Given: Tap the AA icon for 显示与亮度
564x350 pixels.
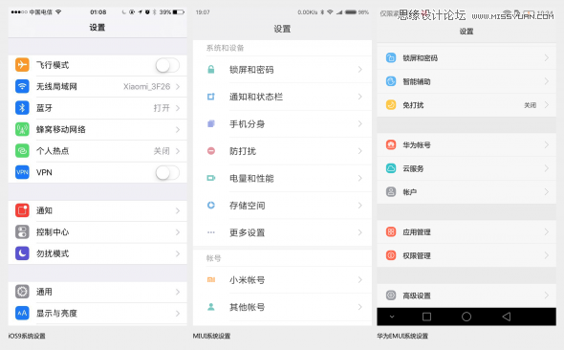Looking at the screenshot, I should (x=22, y=313).
